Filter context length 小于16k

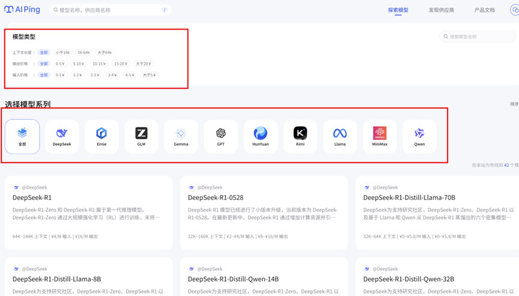click(62, 52)
